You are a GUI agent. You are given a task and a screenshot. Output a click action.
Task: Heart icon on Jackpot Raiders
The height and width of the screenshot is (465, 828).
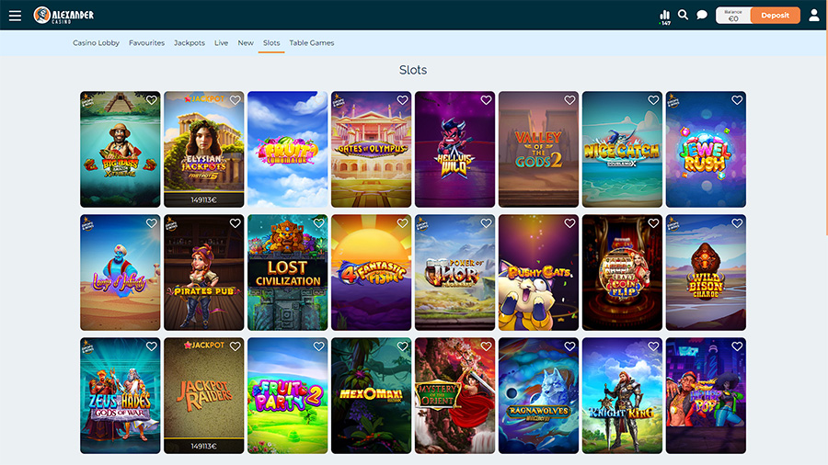pyautogui.click(x=235, y=346)
